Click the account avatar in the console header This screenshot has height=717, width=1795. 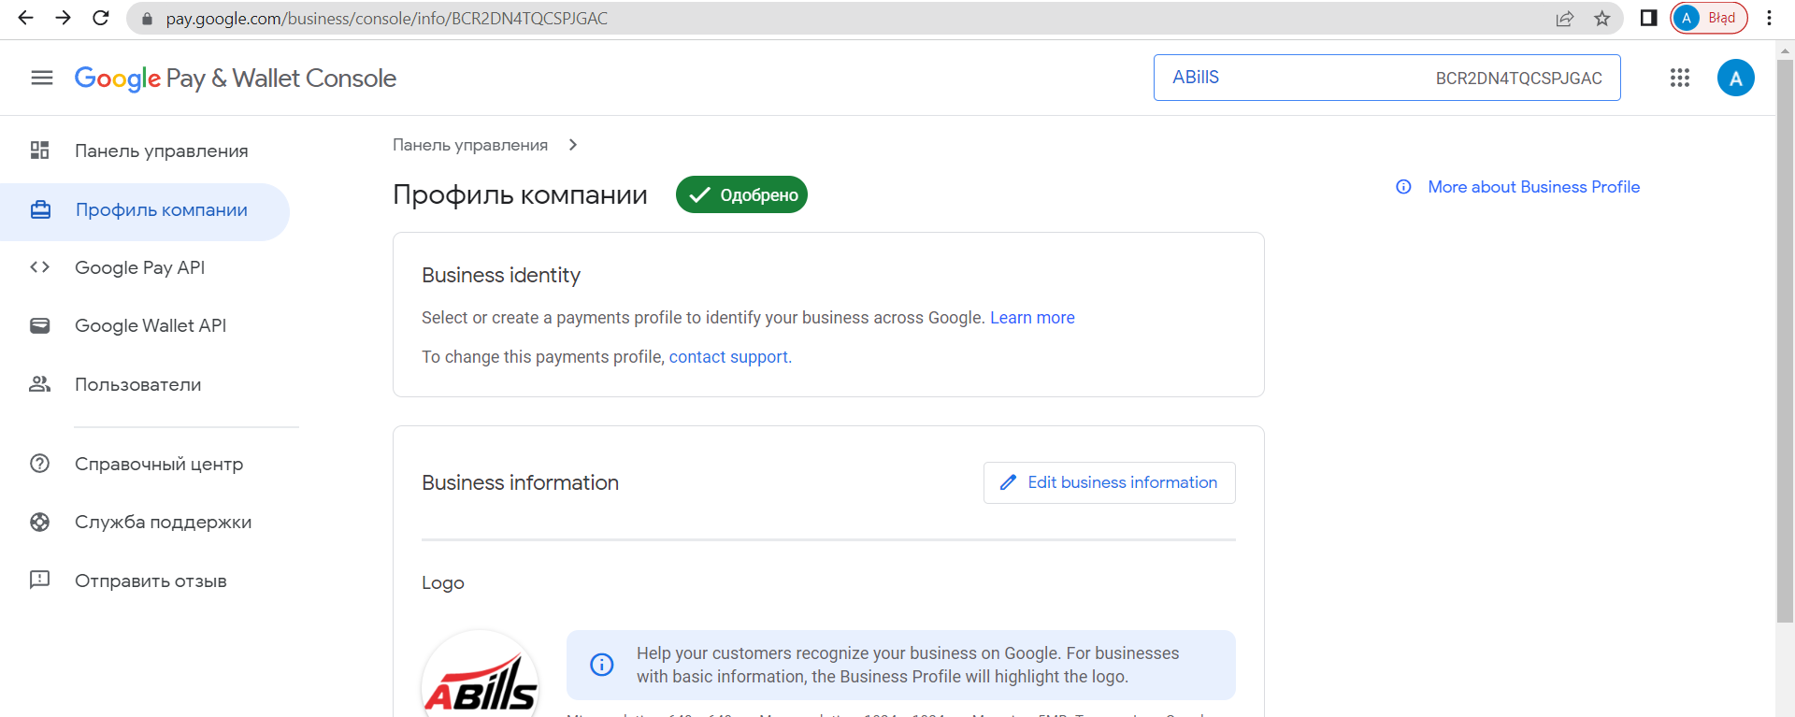1735,78
